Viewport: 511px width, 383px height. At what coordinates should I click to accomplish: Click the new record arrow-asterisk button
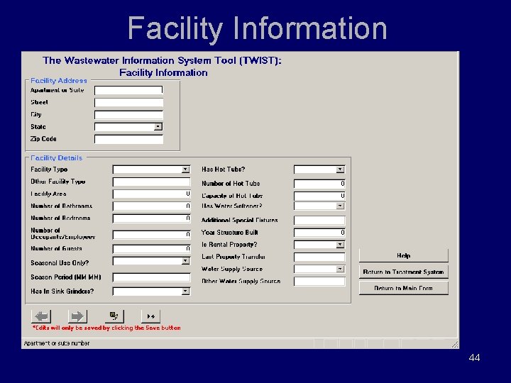[x=150, y=316]
